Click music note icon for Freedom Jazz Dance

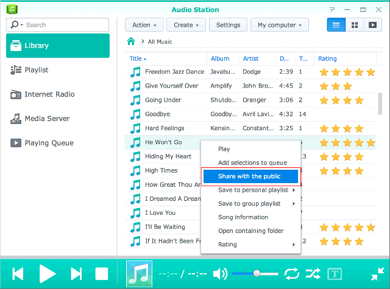click(x=135, y=72)
